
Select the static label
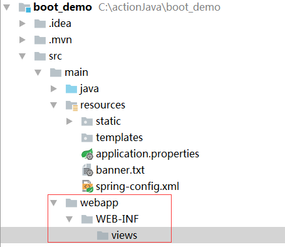click(x=108, y=122)
